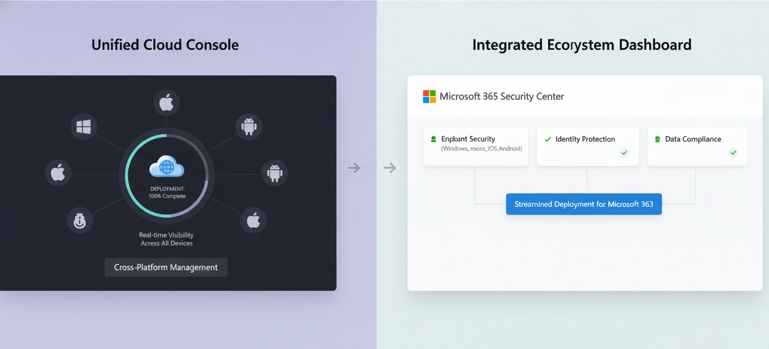Click the Microsoft four-color logo
The width and height of the screenshot is (769, 349).
point(429,97)
